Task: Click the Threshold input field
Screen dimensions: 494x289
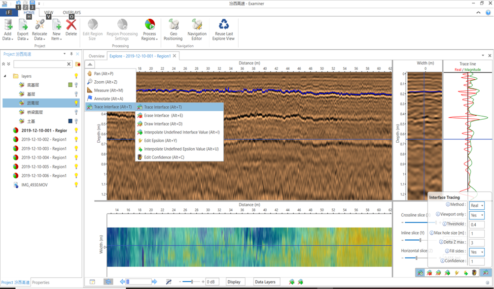Action: [x=477, y=224]
